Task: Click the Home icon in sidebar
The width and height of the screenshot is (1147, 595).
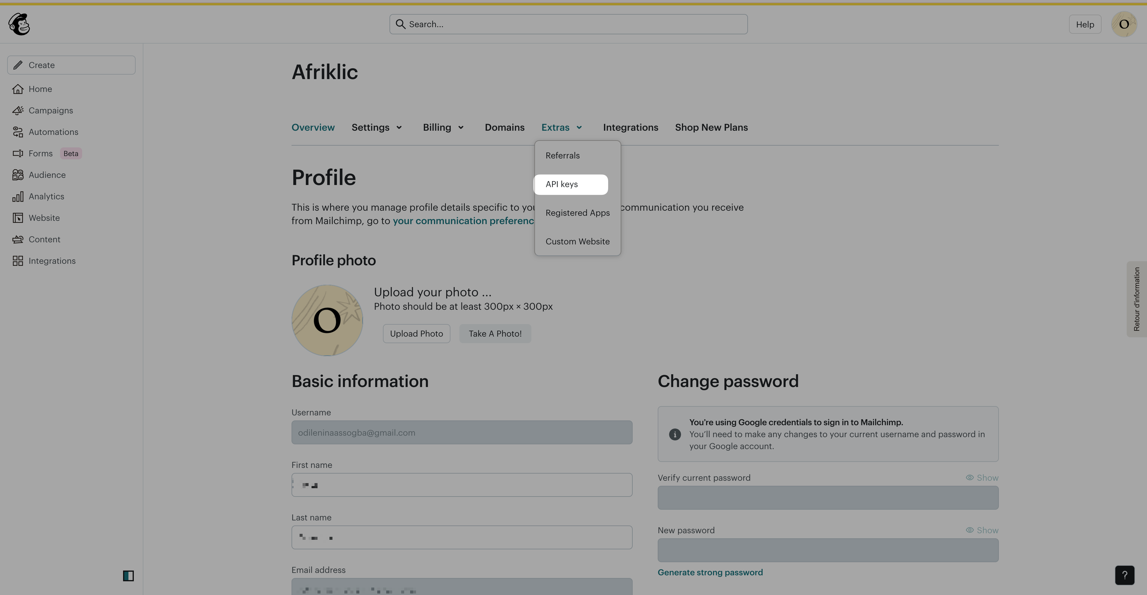Action: point(18,89)
